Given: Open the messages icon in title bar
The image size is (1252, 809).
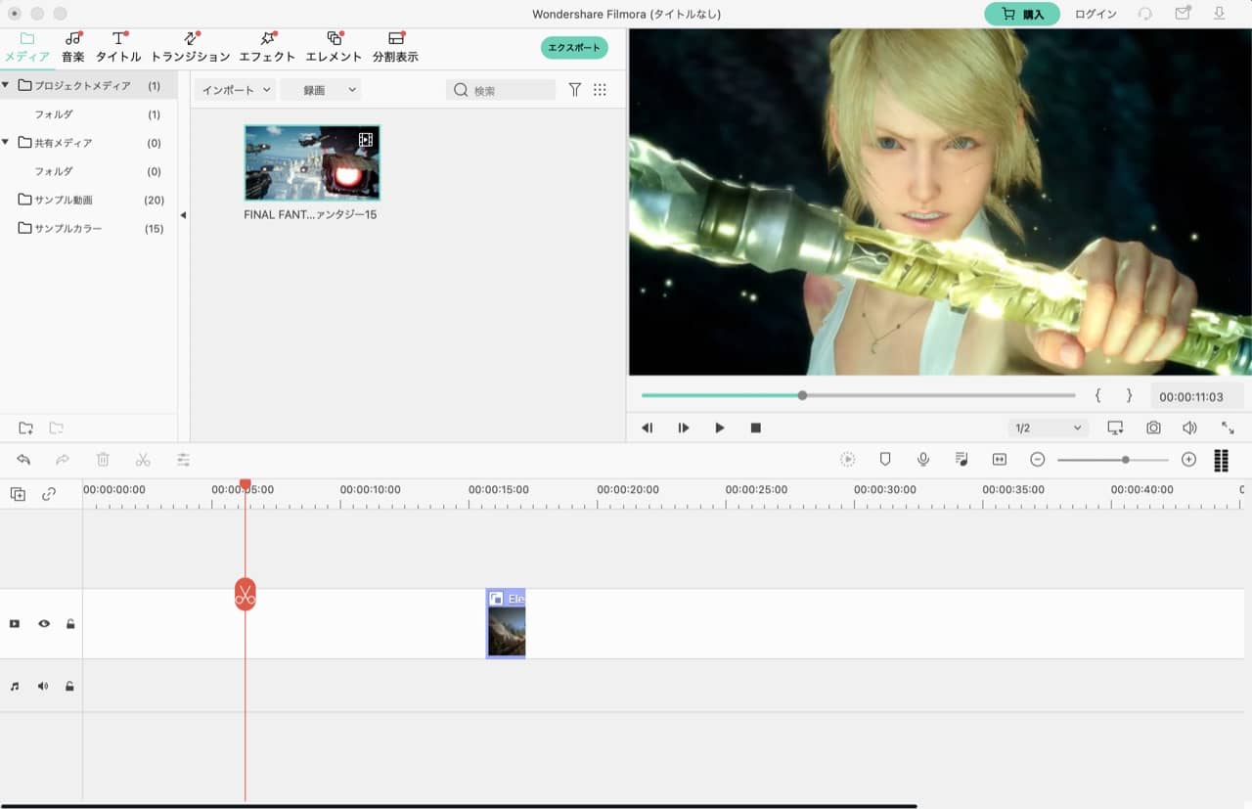Looking at the screenshot, I should 1183,14.
